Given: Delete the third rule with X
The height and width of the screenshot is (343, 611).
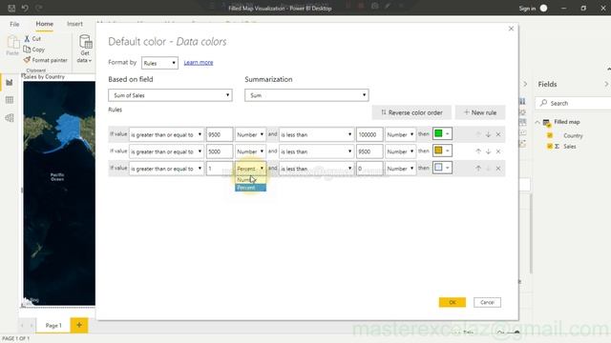Looking at the screenshot, I should point(498,169).
